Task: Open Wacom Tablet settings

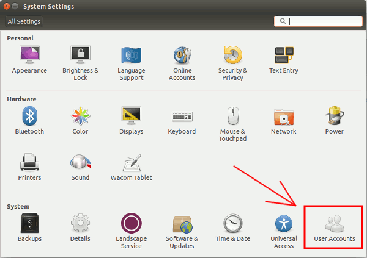Action: pyautogui.click(x=132, y=167)
